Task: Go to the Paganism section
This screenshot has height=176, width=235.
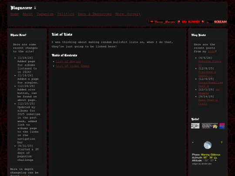Action: pyautogui.click(x=45, y=14)
